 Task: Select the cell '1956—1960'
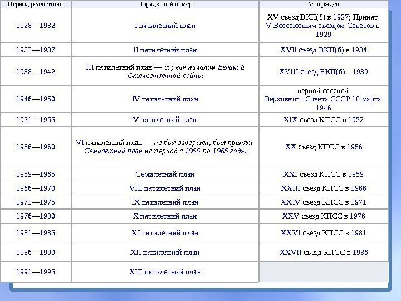click(x=36, y=147)
